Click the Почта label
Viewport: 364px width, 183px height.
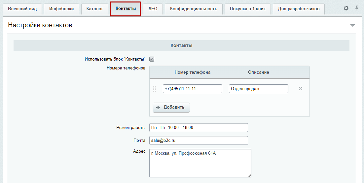point(140,141)
